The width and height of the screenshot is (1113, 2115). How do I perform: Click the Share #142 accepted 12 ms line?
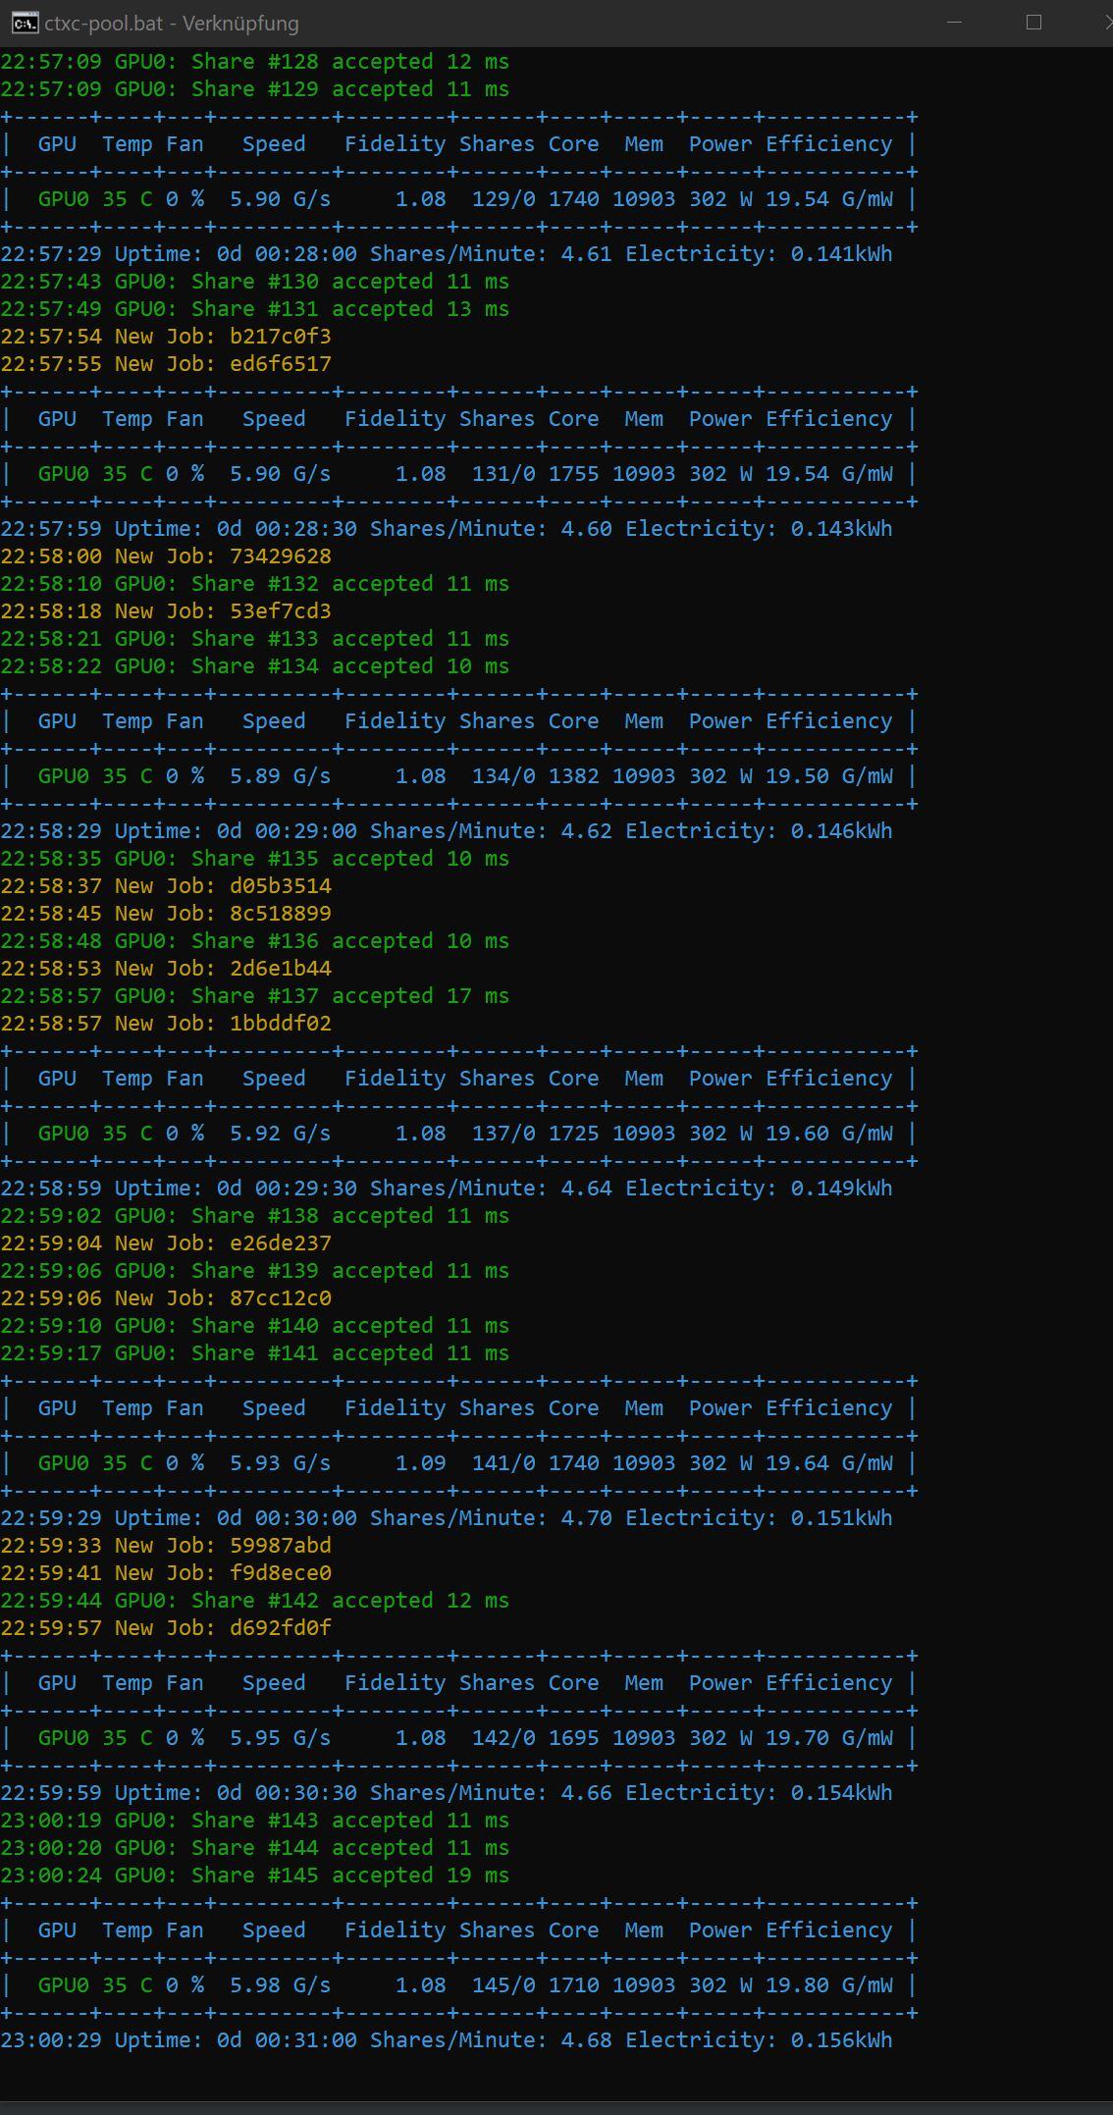click(x=254, y=1601)
